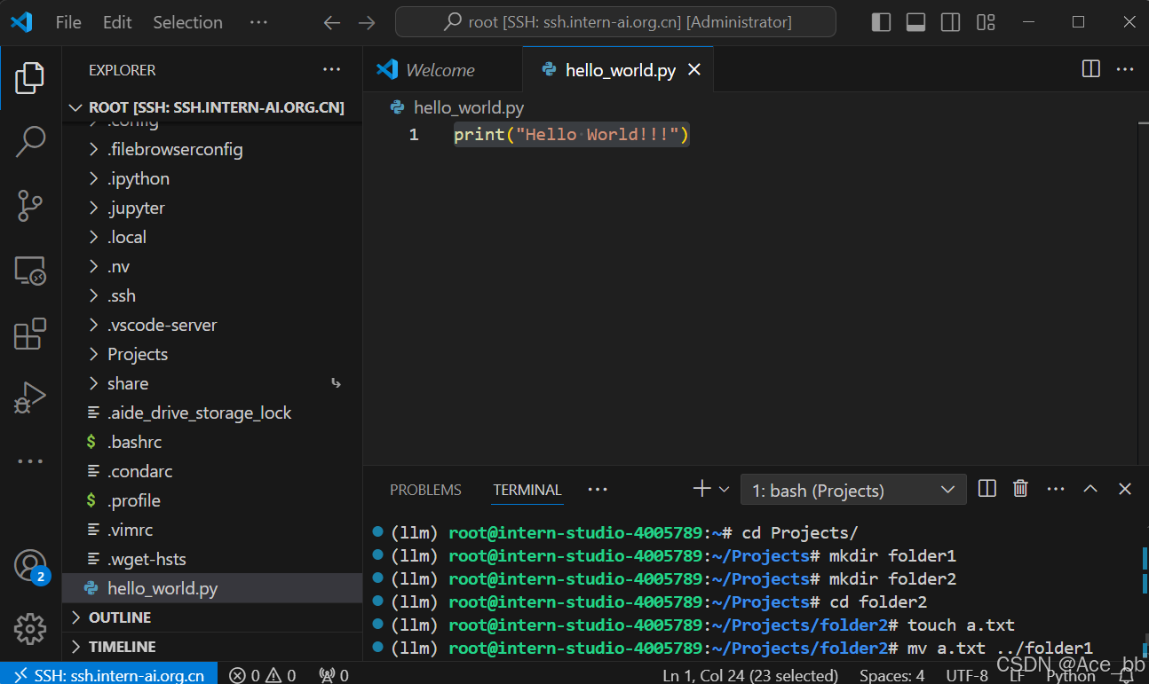Expand the .filebrowserconfig folder

tap(212, 149)
